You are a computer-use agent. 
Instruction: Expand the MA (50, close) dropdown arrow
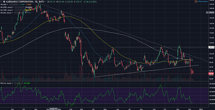click(12, 13)
